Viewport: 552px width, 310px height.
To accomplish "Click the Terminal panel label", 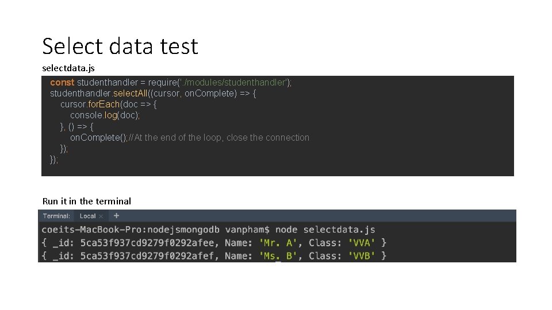I will (56, 216).
